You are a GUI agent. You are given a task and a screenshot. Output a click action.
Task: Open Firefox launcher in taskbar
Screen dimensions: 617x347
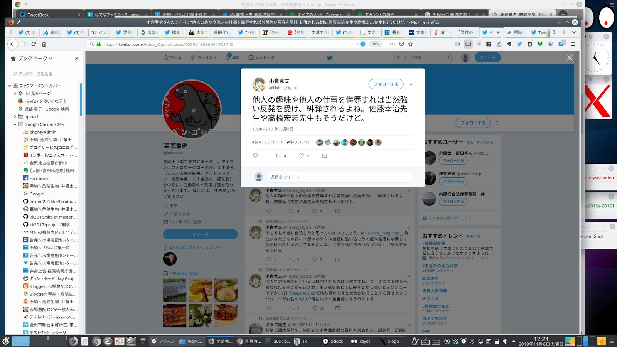(73, 341)
